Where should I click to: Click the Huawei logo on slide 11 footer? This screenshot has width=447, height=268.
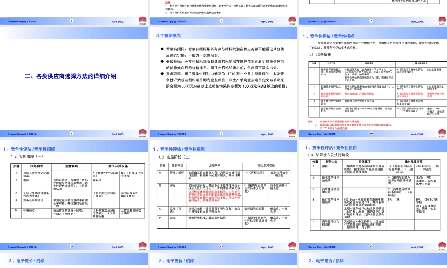[143, 246]
